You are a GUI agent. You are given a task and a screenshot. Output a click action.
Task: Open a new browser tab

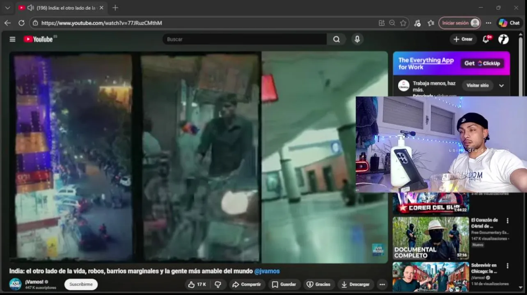point(115,8)
